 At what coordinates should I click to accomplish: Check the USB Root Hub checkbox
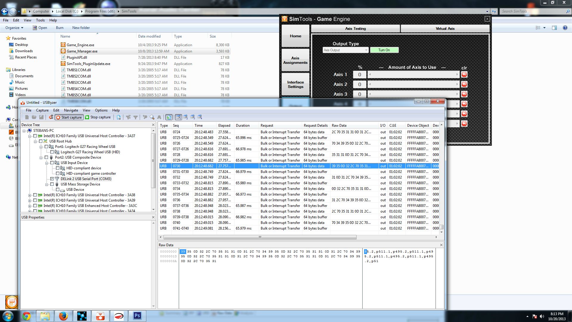pyautogui.click(x=41, y=141)
